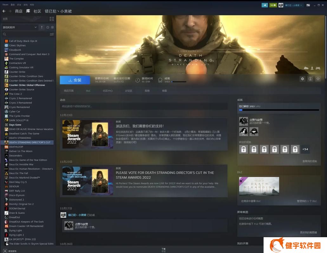Open the 库 library tab
The width and height of the screenshot is (327, 253).
28,11
